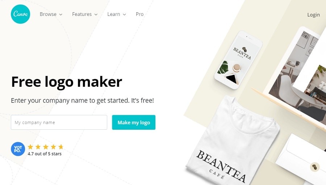Image resolution: width=326 pixels, height=185 pixels.
Task: Open the Browse menu label
Action: [x=48, y=14]
